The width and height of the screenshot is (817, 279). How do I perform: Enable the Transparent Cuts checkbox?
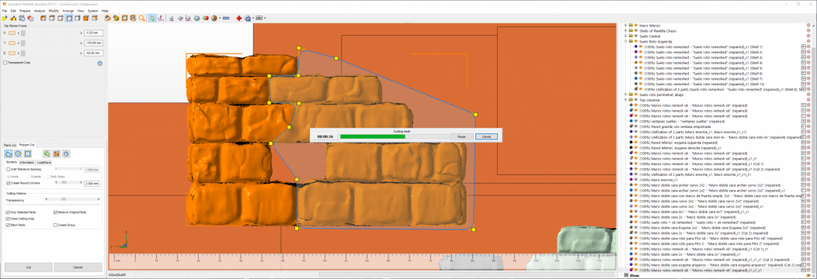tap(5, 62)
